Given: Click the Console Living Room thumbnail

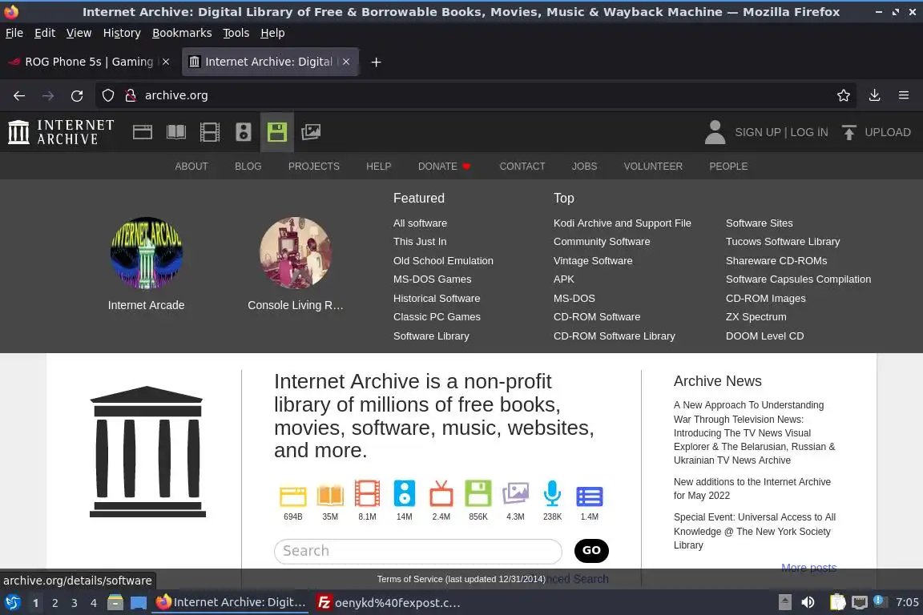Looking at the screenshot, I should (296, 253).
